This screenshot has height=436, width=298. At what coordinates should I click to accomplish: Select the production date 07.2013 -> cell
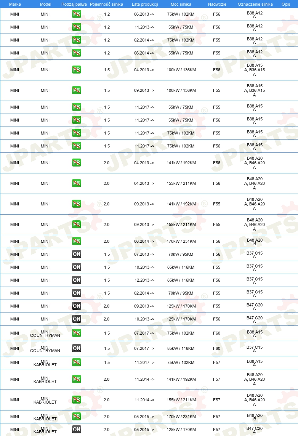(144, 254)
